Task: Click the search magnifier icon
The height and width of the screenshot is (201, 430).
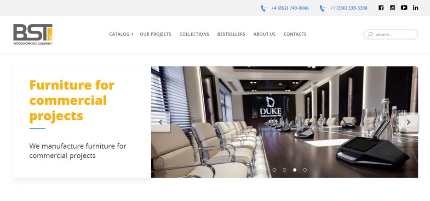Action: point(370,34)
